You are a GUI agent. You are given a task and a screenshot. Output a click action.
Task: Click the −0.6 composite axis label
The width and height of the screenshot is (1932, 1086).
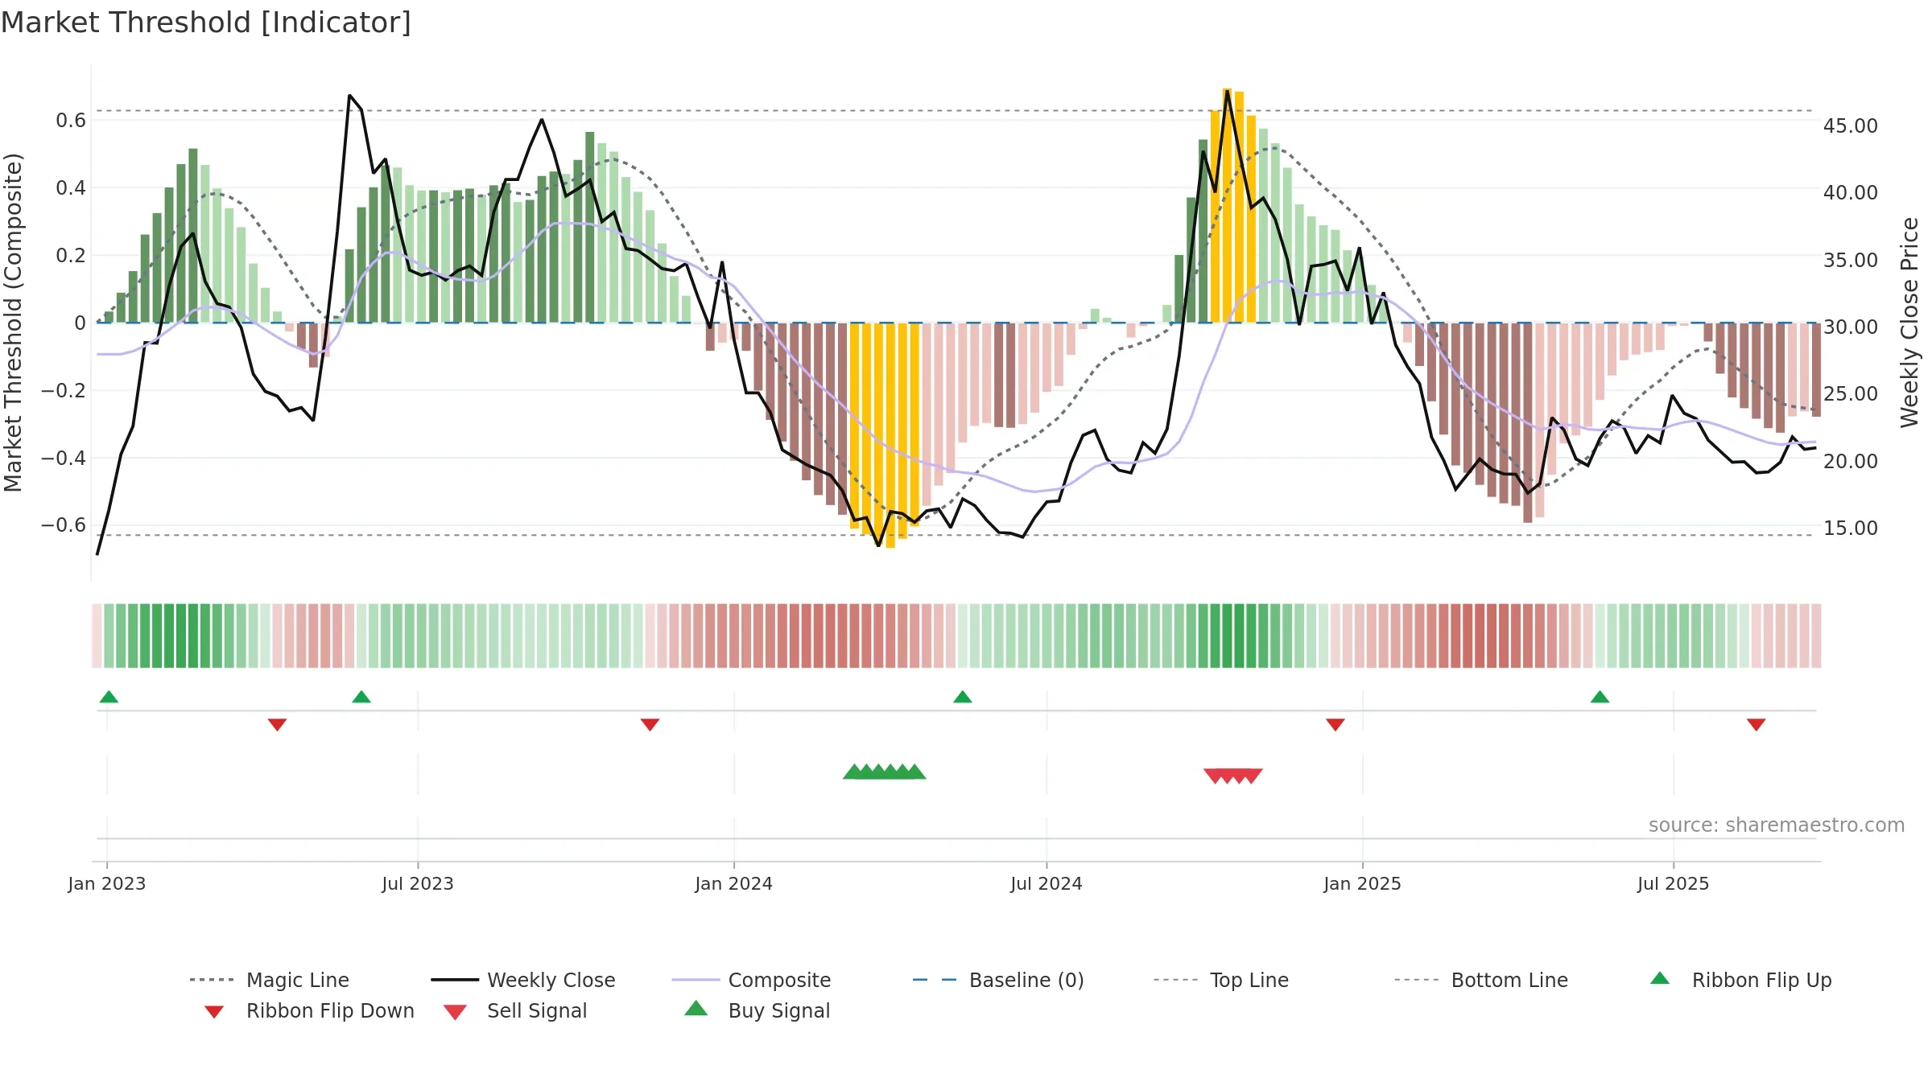point(64,525)
